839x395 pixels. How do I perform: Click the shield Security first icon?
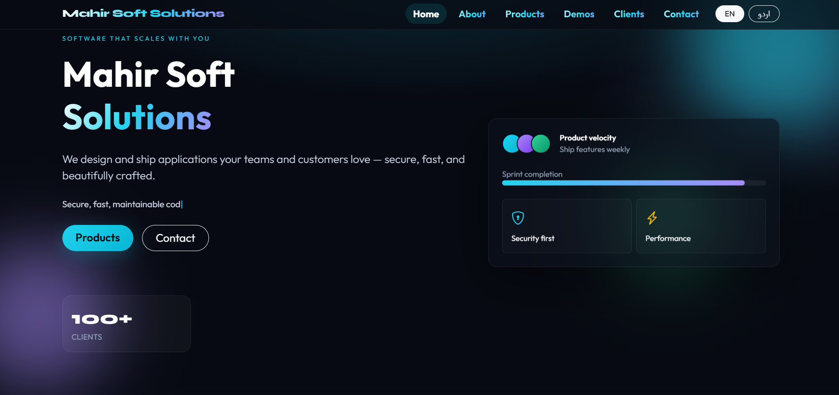pos(518,218)
